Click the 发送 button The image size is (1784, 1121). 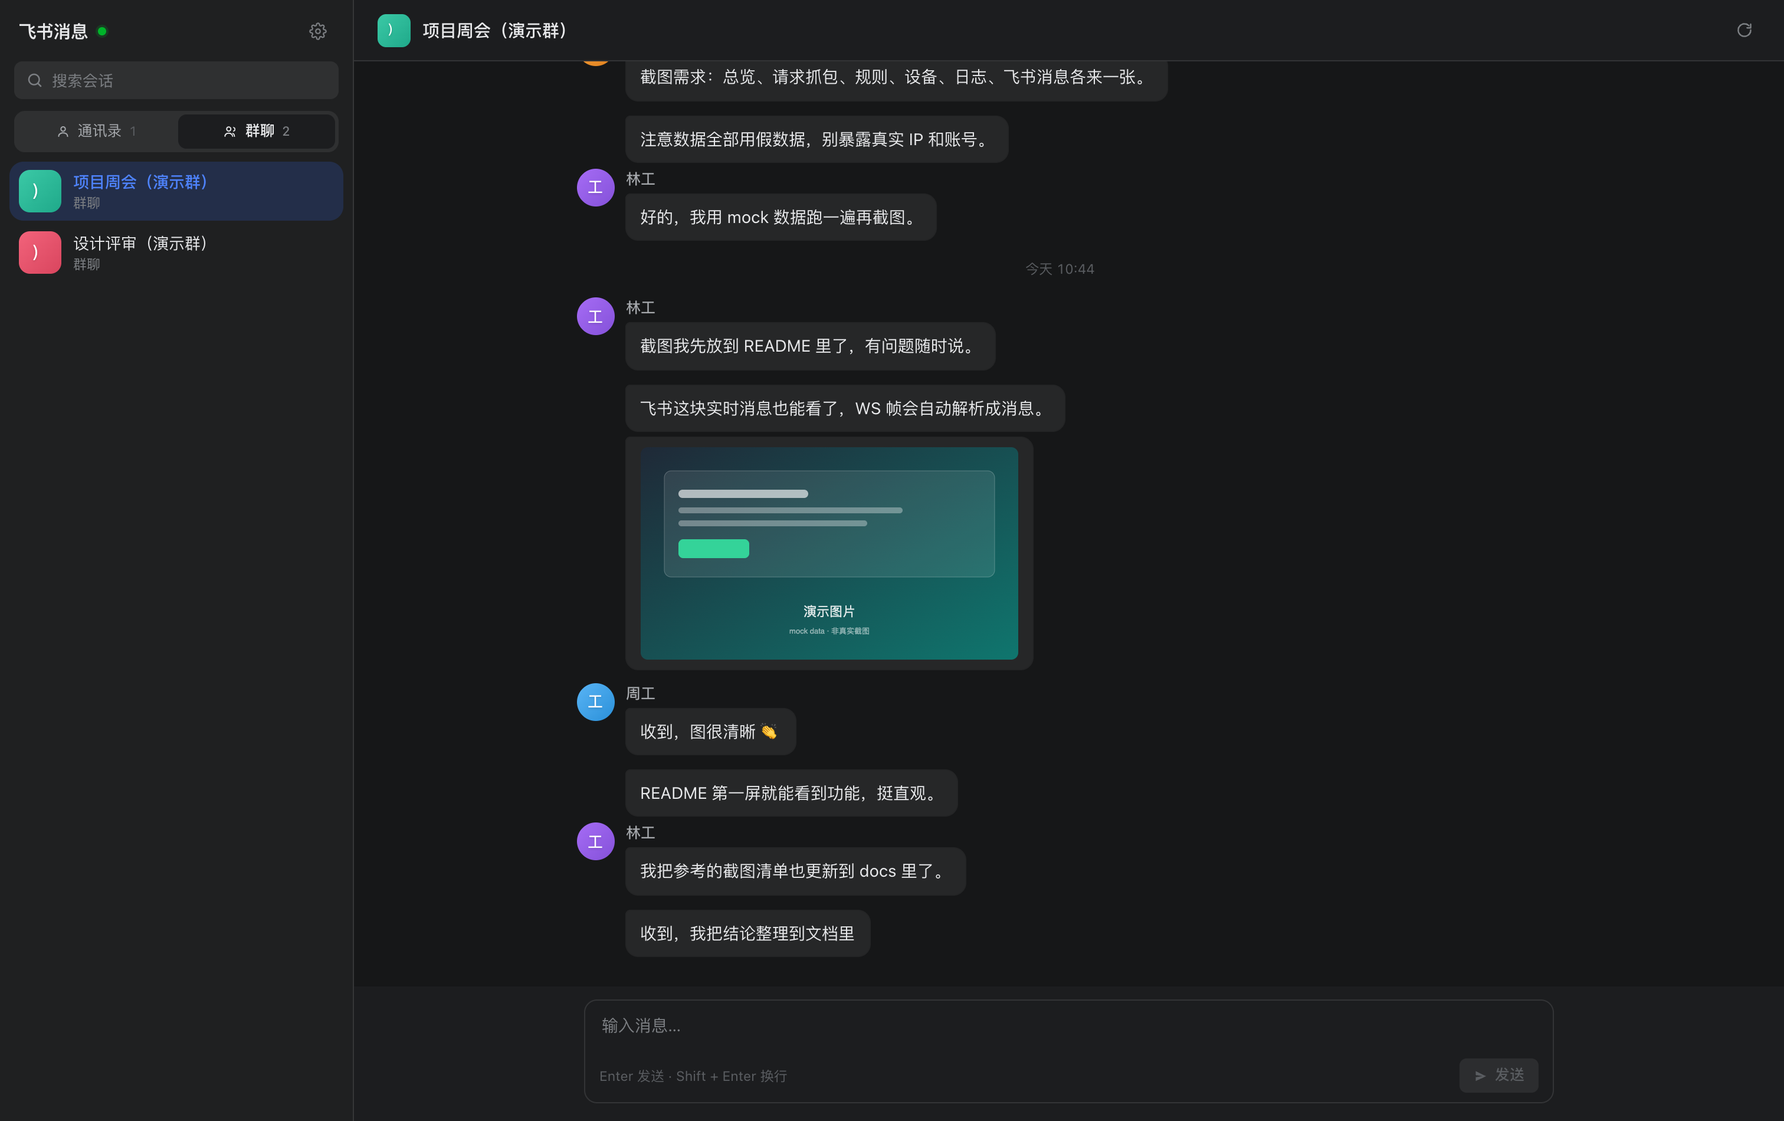pos(1498,1075)
